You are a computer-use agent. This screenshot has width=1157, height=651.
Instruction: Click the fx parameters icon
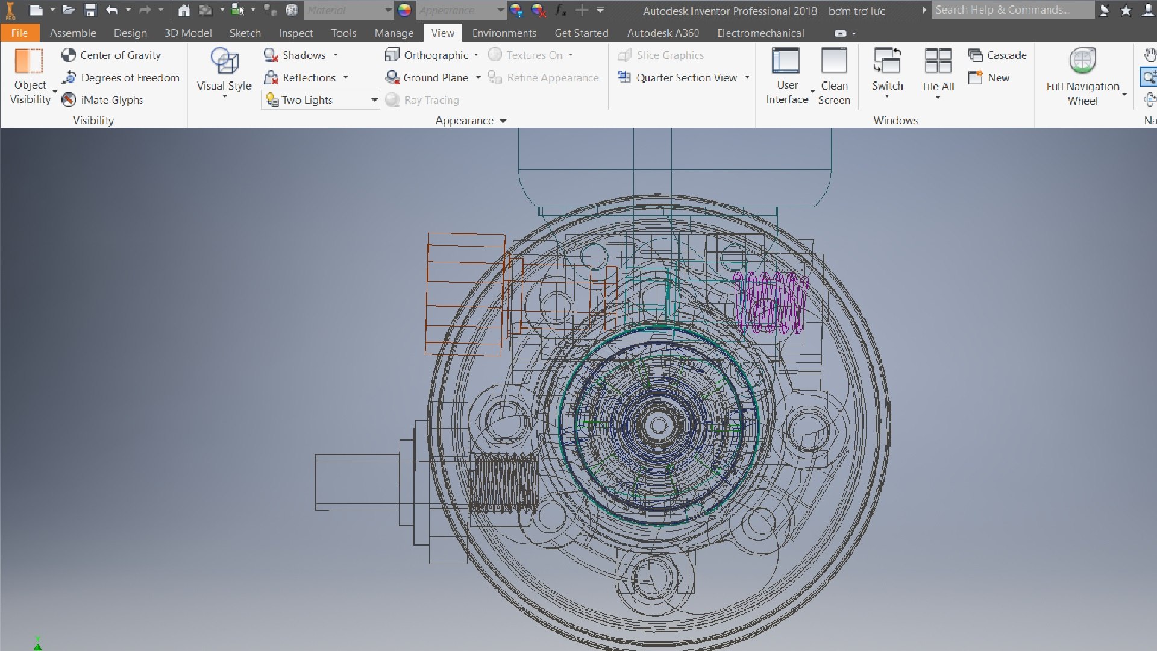click(560, 10)
